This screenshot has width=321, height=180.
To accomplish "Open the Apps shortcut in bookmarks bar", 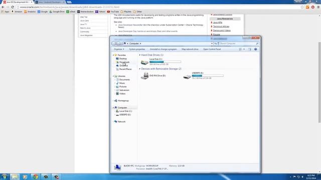I will (6, 11).
